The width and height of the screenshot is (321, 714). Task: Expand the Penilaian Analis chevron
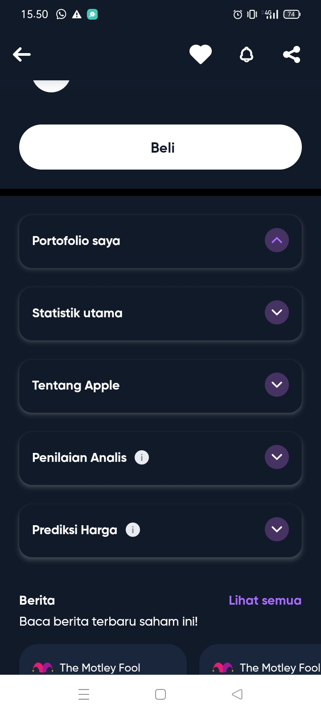click(277, 457)
